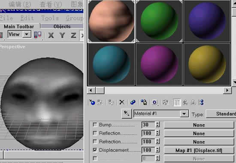Select the displaced face object in viewport

[x=42, y=104]
